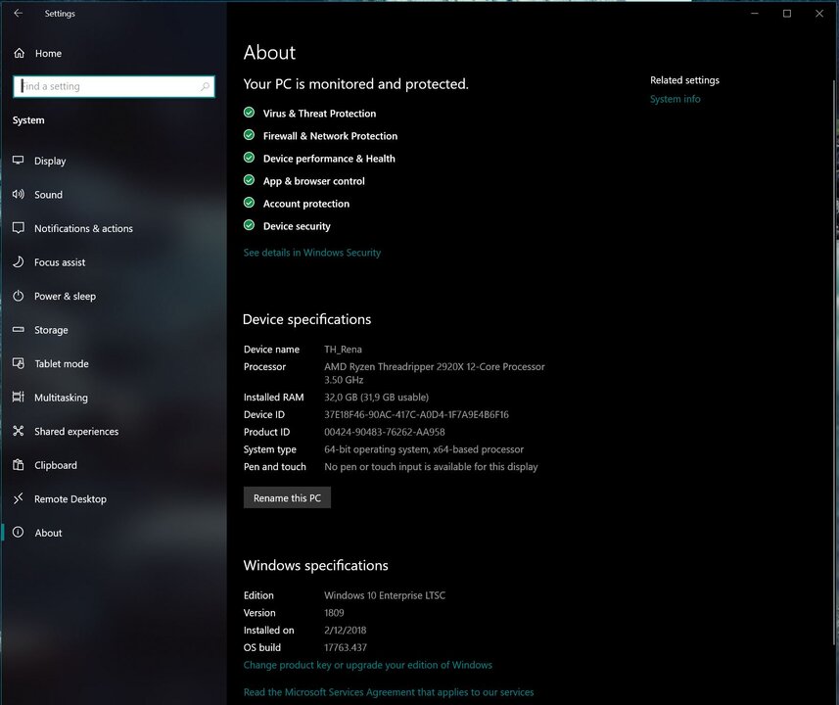Click the OS build number 17763.437
Screen dimensions: 839x705
(x=346, y=647)
